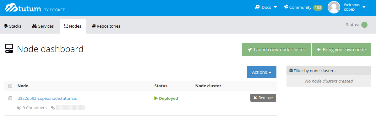The height and width of the screenshot is (124, 376).
Task: Click the containers cube icon
Action: click(x=19, y=108)
